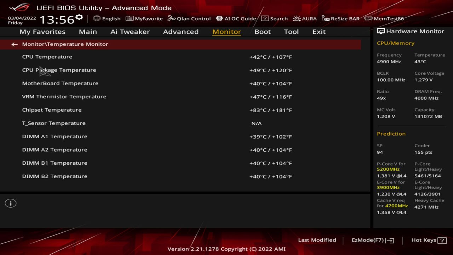The width and height of the screenshot is (453, 255).
Task: Click the info circle icon
Action: (11, 203)
